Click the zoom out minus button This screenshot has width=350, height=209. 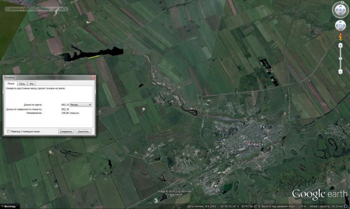pyautogui.click(x=340, y=72)
